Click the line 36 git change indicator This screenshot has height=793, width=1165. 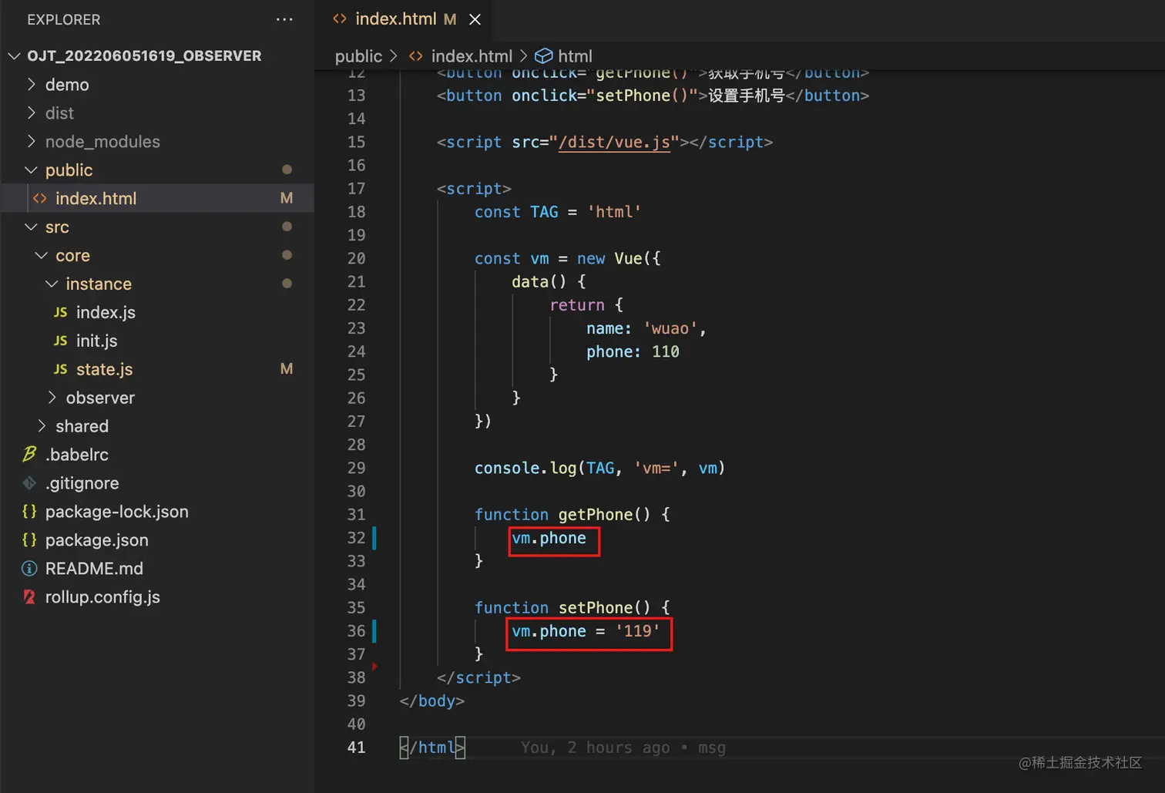click(374, 631)
